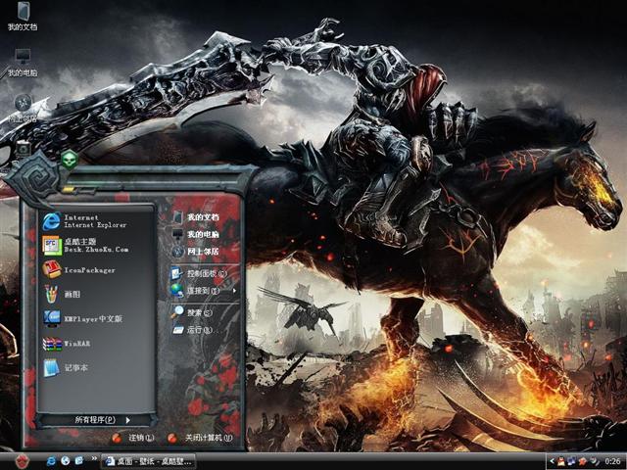Open the 运行(R) run dialog
The width and height of the screenshot is (627, 470).
pyautogui.click(x=205, y=330)
